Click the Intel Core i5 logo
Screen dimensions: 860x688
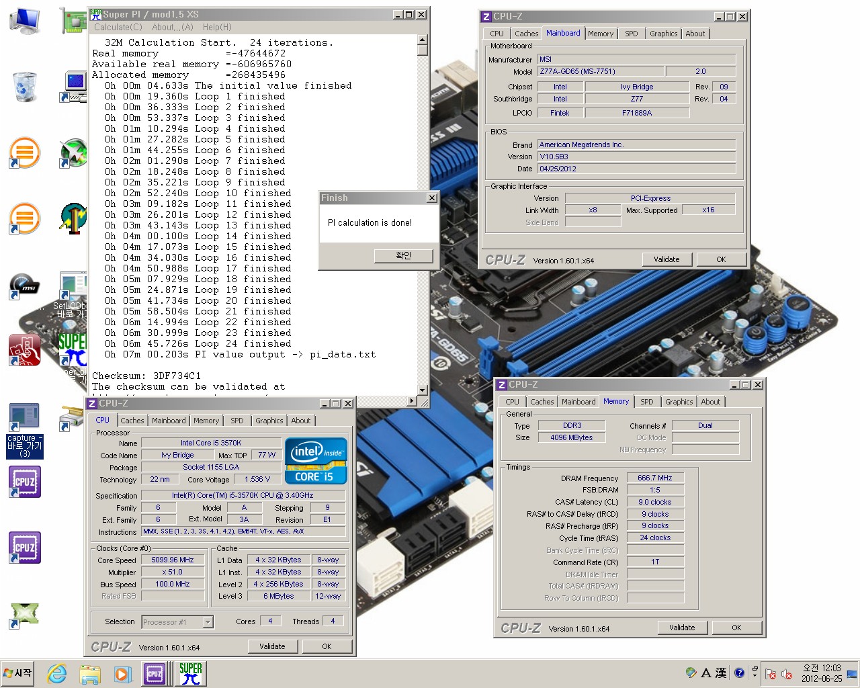pos(316,461)
